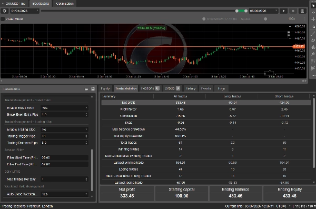This screenshot has height=209, width=316.
Task: Switch to the Optimisation tab
Action: tap(65, 4)
